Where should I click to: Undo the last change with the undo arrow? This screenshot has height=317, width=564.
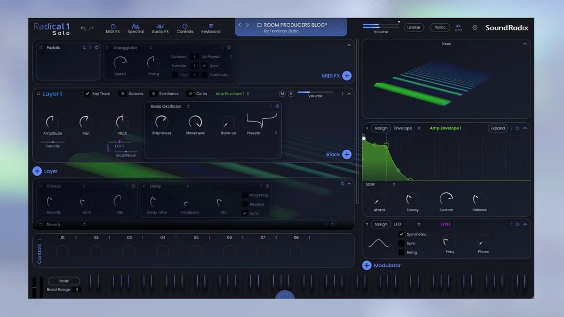point(83,28)
